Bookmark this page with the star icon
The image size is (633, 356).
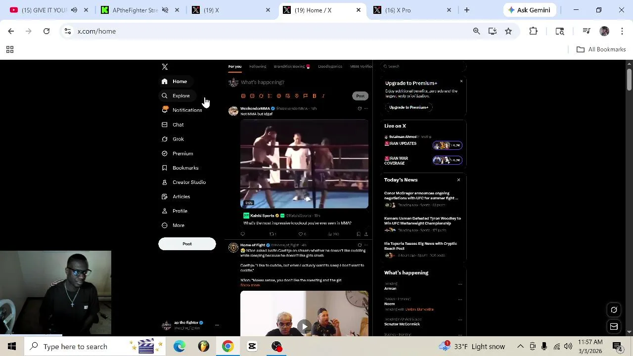(x=508, y=31)
